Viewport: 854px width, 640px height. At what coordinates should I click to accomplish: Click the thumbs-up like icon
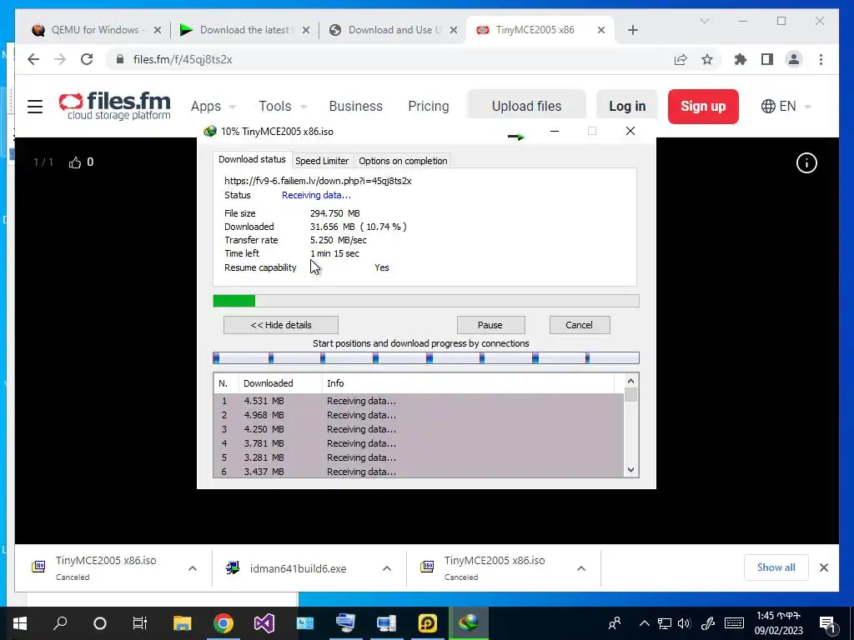(74, 162)
